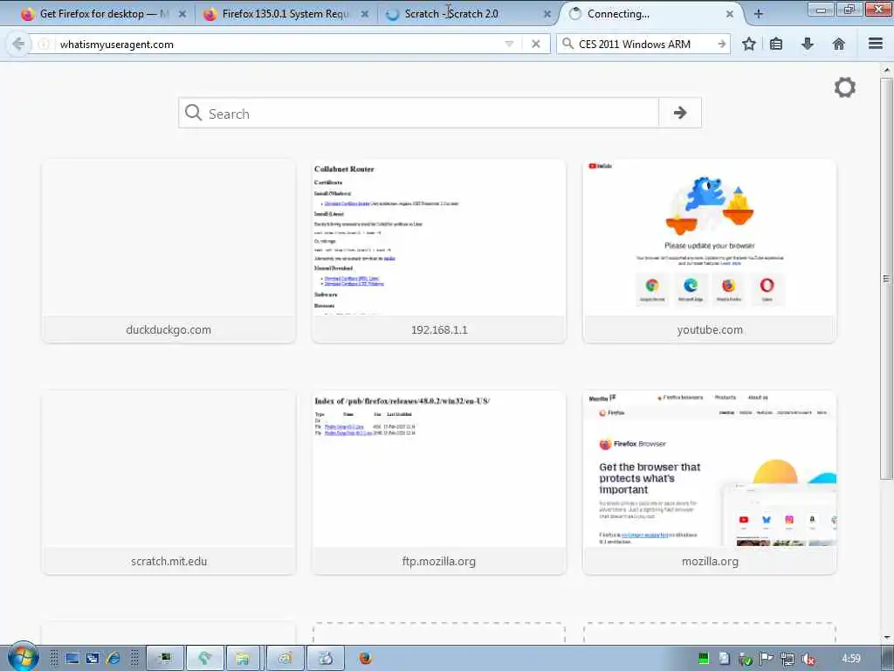Open the duckduckgo.com tile
894x671 pixels.
168,251
